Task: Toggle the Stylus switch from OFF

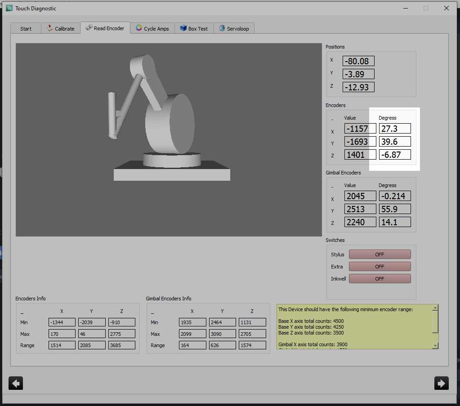Action: 380,254
